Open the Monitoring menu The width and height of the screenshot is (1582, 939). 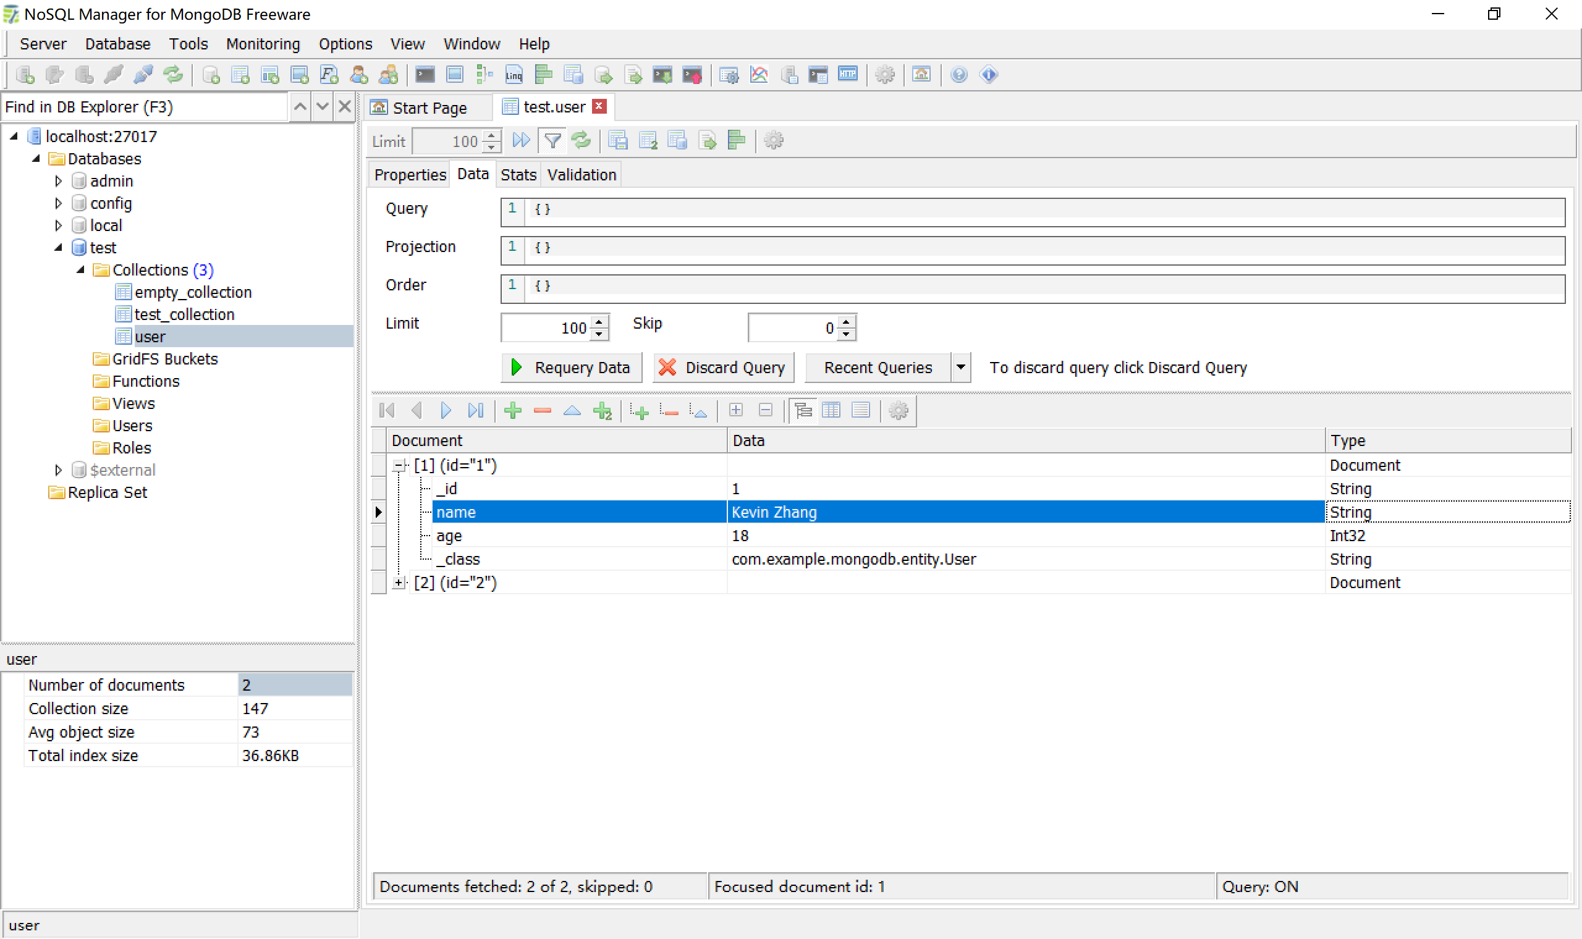263,44
